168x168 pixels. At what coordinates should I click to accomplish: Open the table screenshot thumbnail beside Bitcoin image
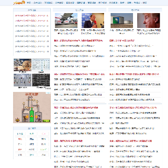(x=41, y=65)
